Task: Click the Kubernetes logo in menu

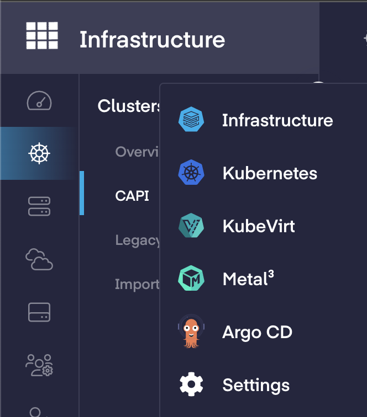Action: (191, 173)
